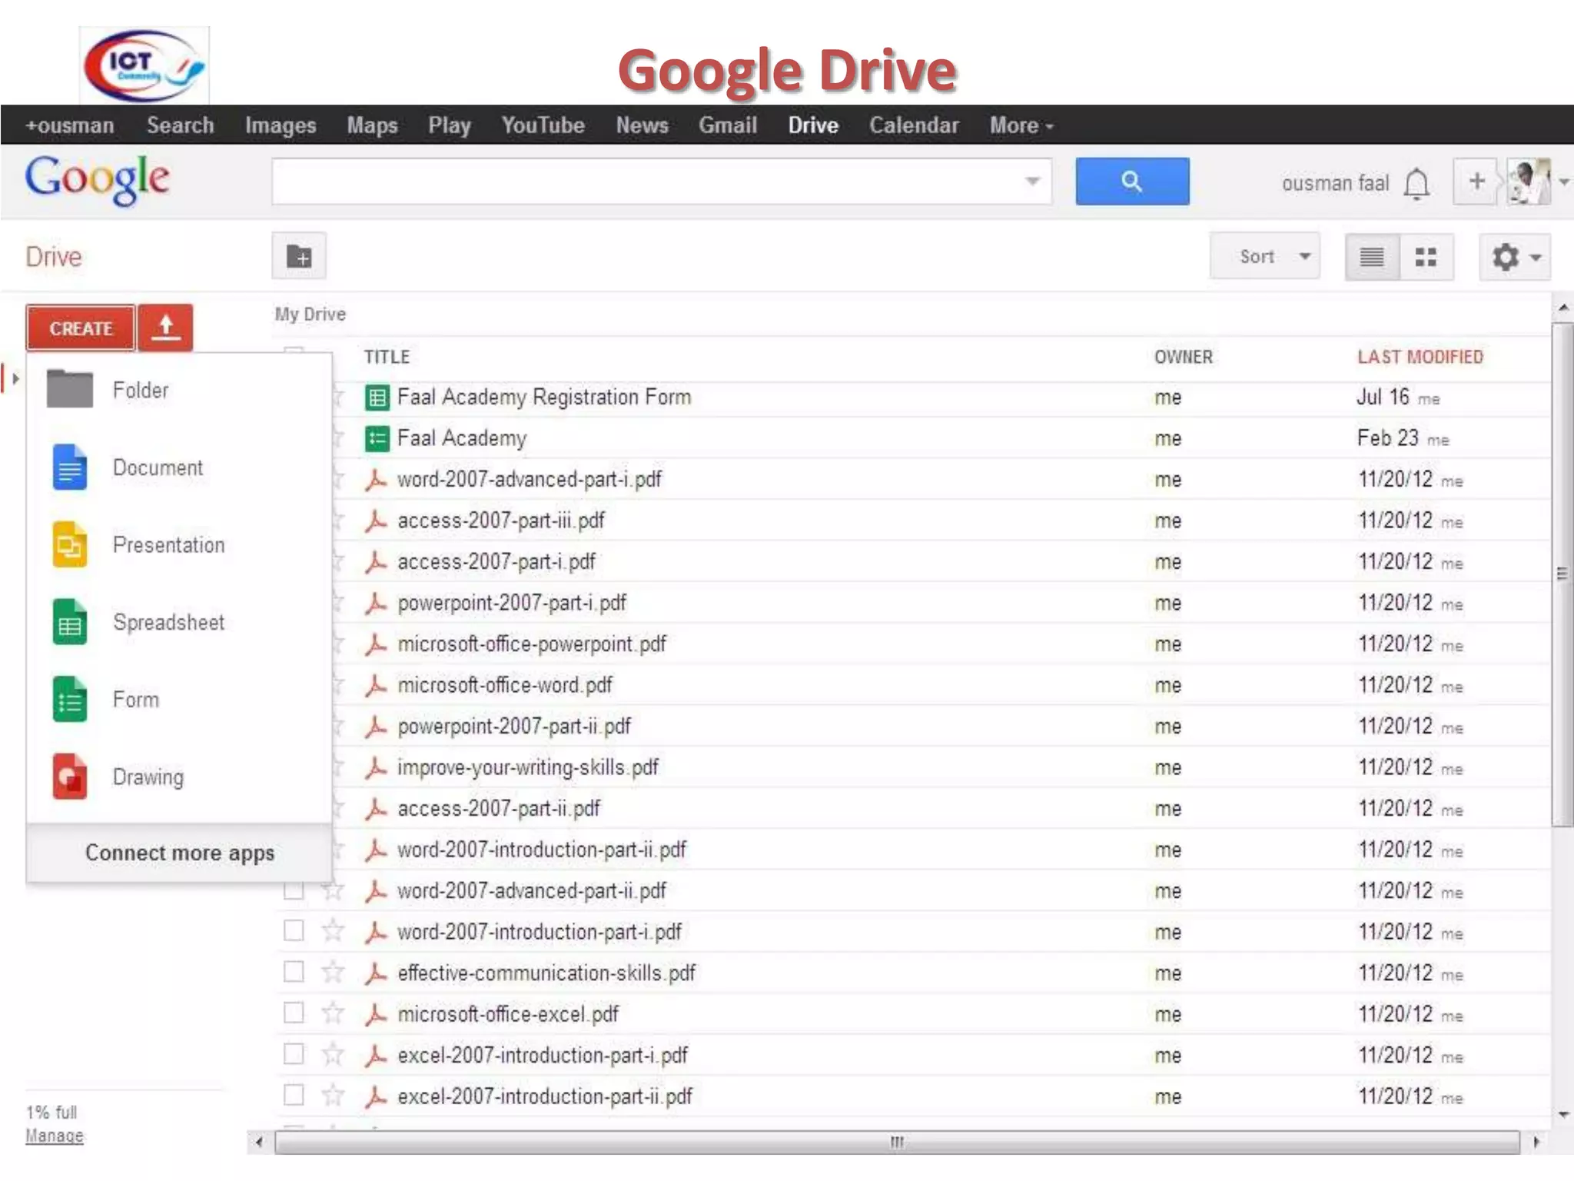1574x1181 pixels.
Task: Open Images in top bar
Action: pyautogui.click(x=281, y=125)
